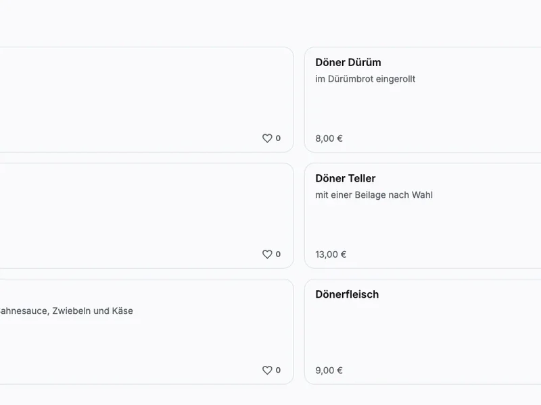Click the 13,00 € price label
The image size is (541, 405).
[x=331, y=254]
